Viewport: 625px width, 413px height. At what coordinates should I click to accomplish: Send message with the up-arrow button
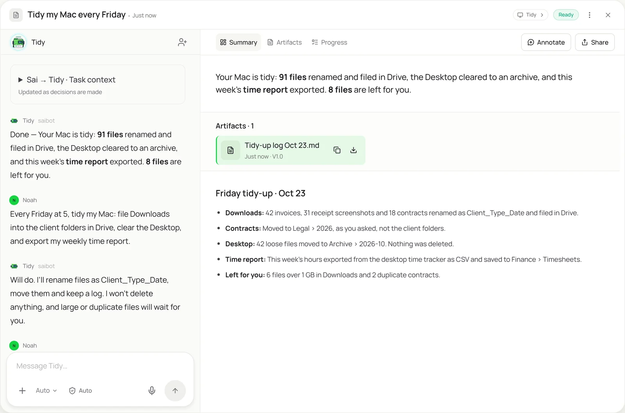click(175, 390)
